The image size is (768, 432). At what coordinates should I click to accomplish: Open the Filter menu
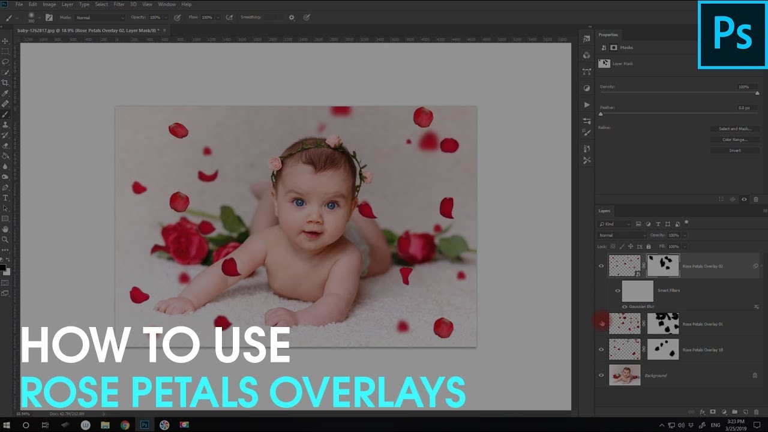[119, 4]
